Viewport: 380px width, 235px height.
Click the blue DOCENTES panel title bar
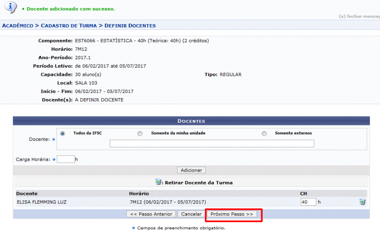tap(191, 121)
